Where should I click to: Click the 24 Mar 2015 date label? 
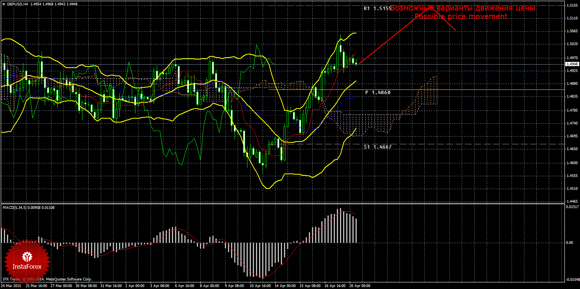coord(11,286)
